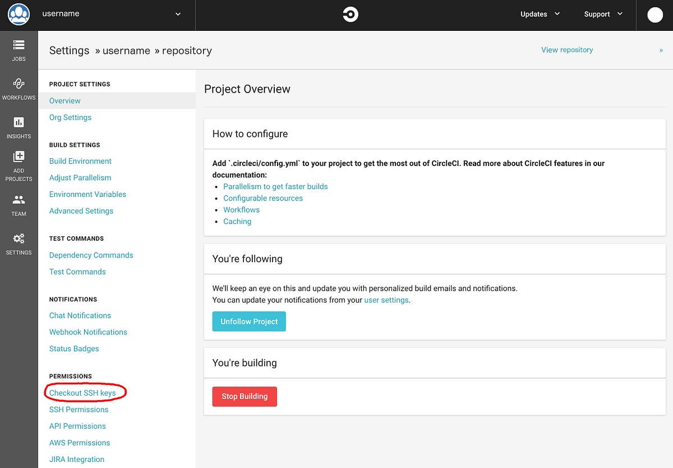
Task: Switch to Overview under Project Settings
Action: [x=64, y=100]
